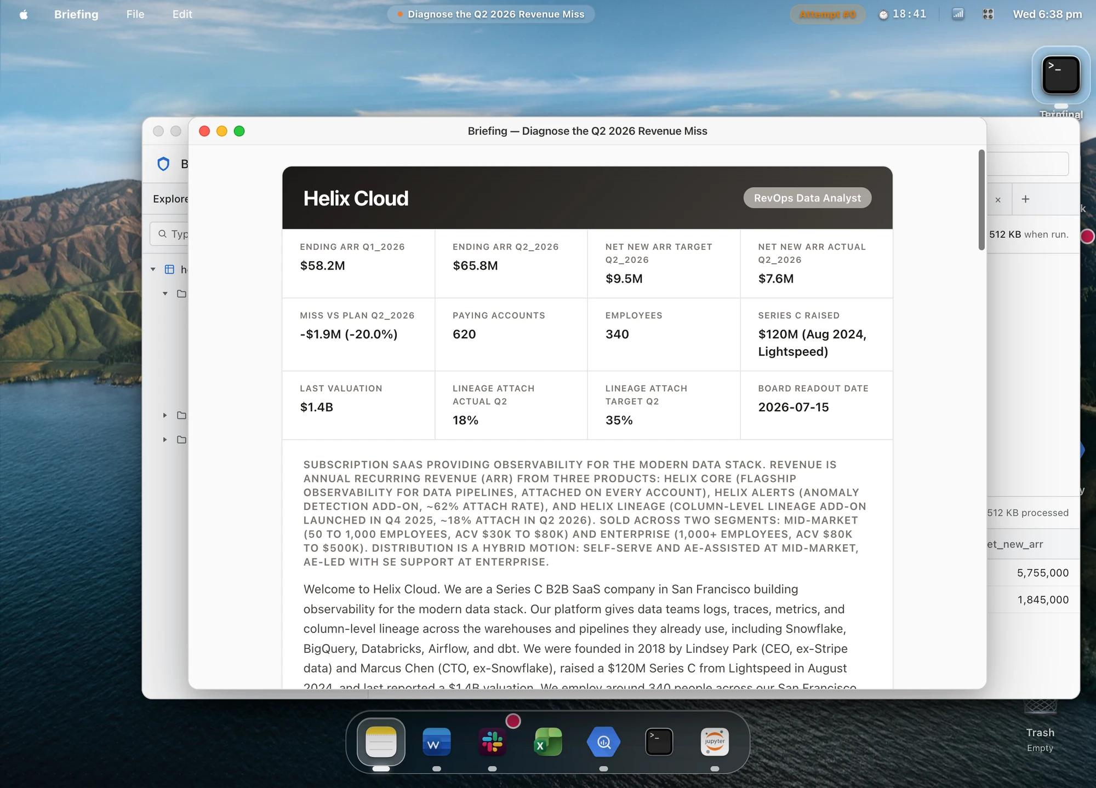Expand the second folder in Explorer tree
Image resolution: width=1096 pixels, height=788 pixels.
coord(165,415)
